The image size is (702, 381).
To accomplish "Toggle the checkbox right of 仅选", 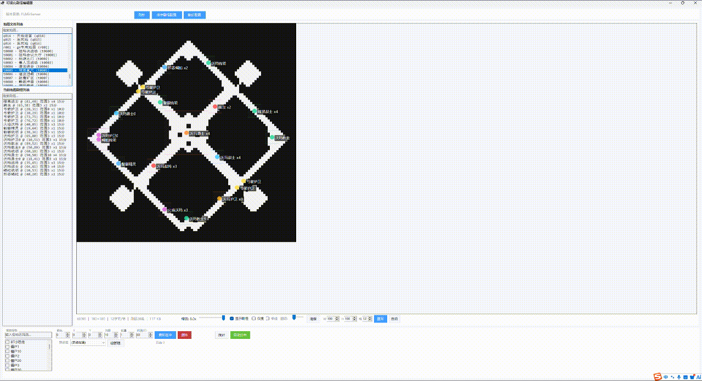I will click(x=268, y=319).
